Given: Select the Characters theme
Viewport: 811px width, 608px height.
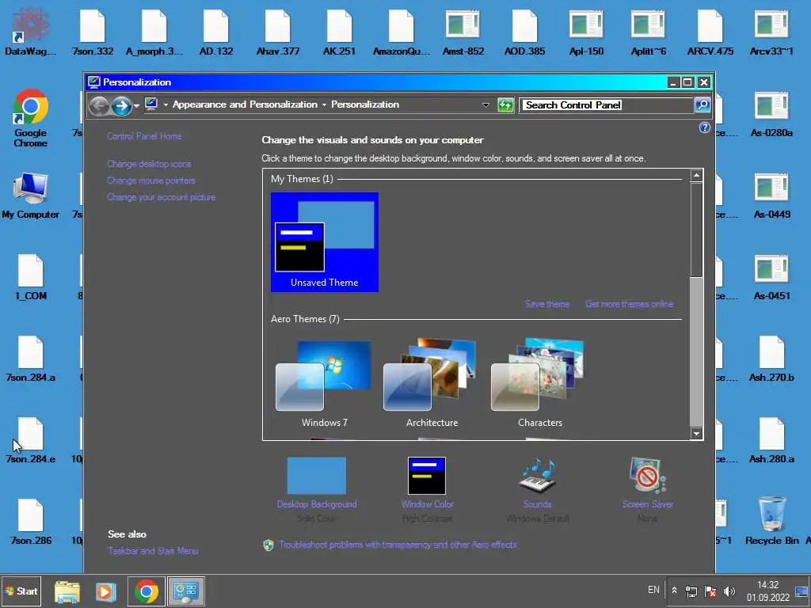Looking at the screenshot, I should 540,384.
